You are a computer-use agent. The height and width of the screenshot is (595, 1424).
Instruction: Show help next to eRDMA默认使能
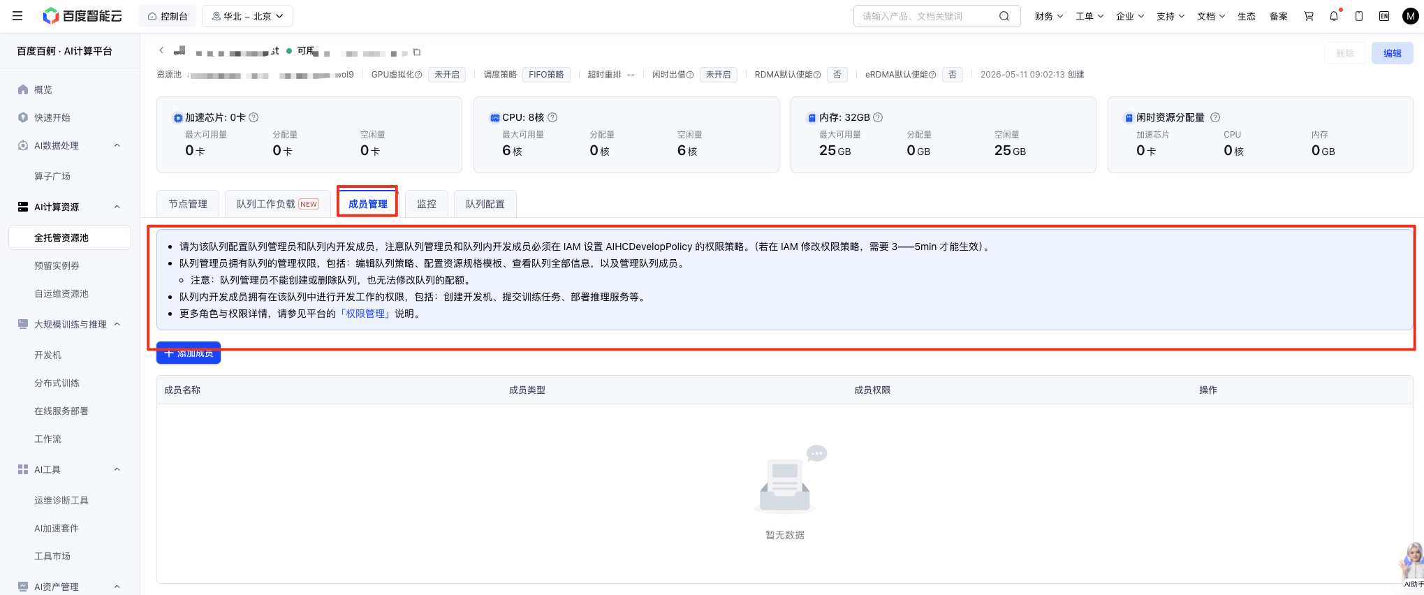click(x=932, y=75)
